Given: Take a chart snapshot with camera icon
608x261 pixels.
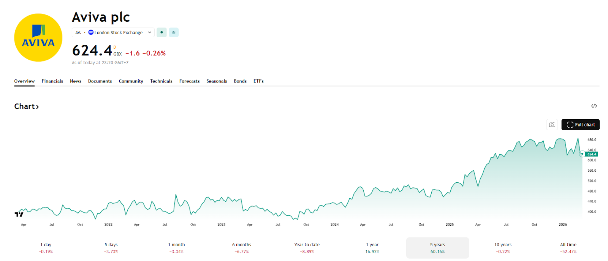Looking at the screenshot, I should click(x=552, y=125).
